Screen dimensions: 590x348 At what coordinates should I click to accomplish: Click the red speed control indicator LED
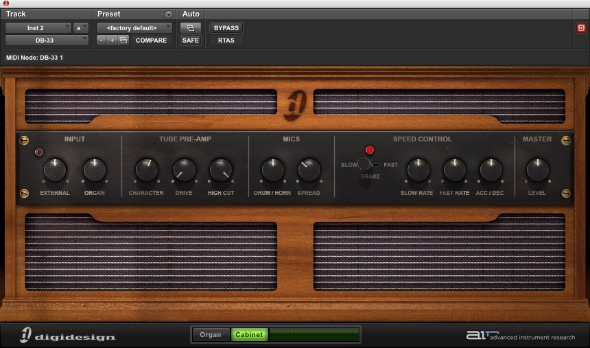tap(370, 150)
